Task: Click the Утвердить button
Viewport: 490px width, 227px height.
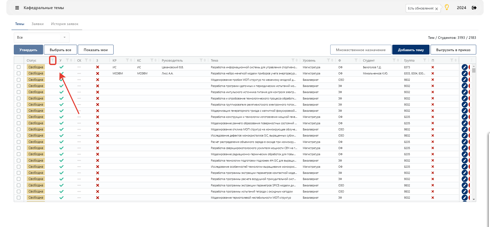Action: coord(28,50)
